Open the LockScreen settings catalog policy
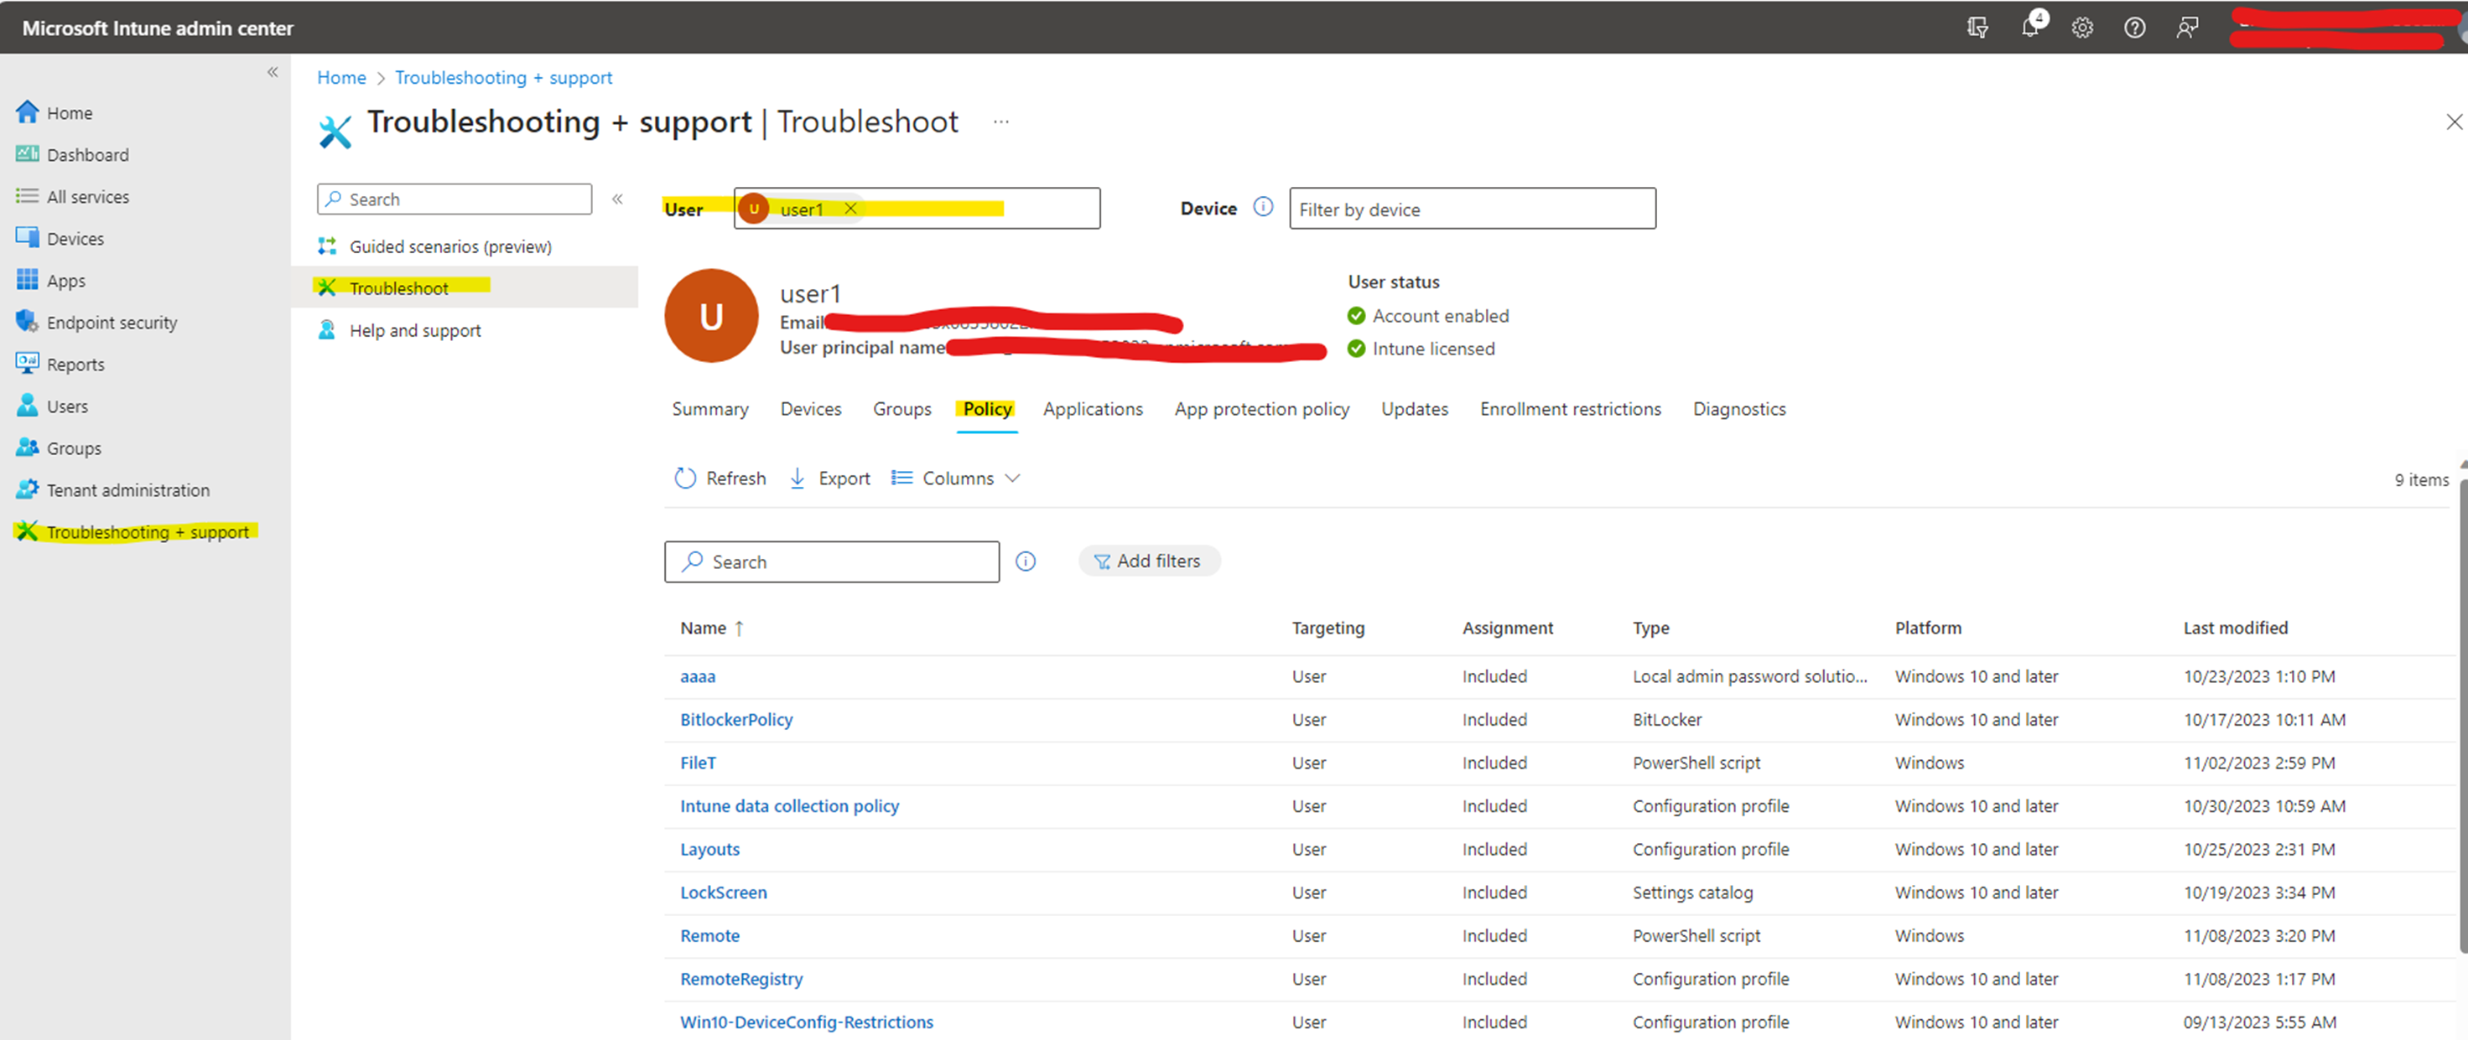The width and height of the screenshot is (2468, 1040). click(x=724, y=892)
